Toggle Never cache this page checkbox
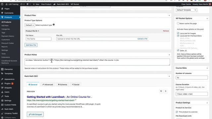Viewport: 212px width, 119px height. (178, 23)
